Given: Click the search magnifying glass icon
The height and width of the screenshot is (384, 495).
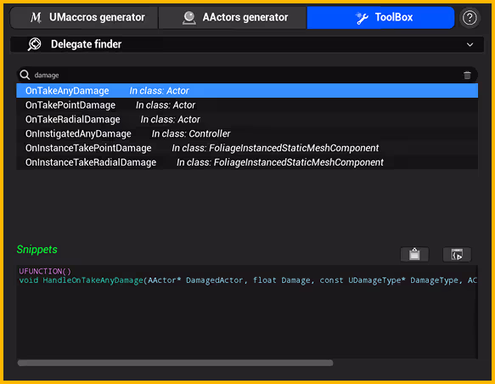Looking at the screenshot, I should [25, 75].
